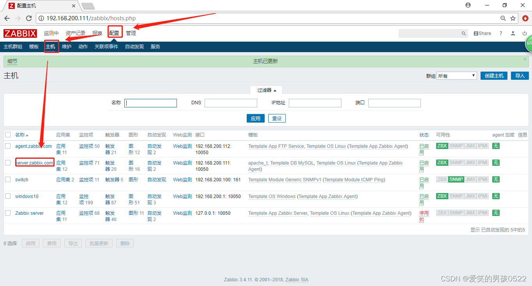Click the search magnifier in the Zabbix search bar

point(464,33)
